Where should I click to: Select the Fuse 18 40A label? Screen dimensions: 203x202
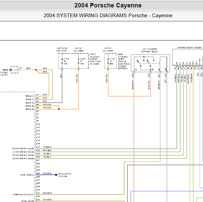coord(112,61)
